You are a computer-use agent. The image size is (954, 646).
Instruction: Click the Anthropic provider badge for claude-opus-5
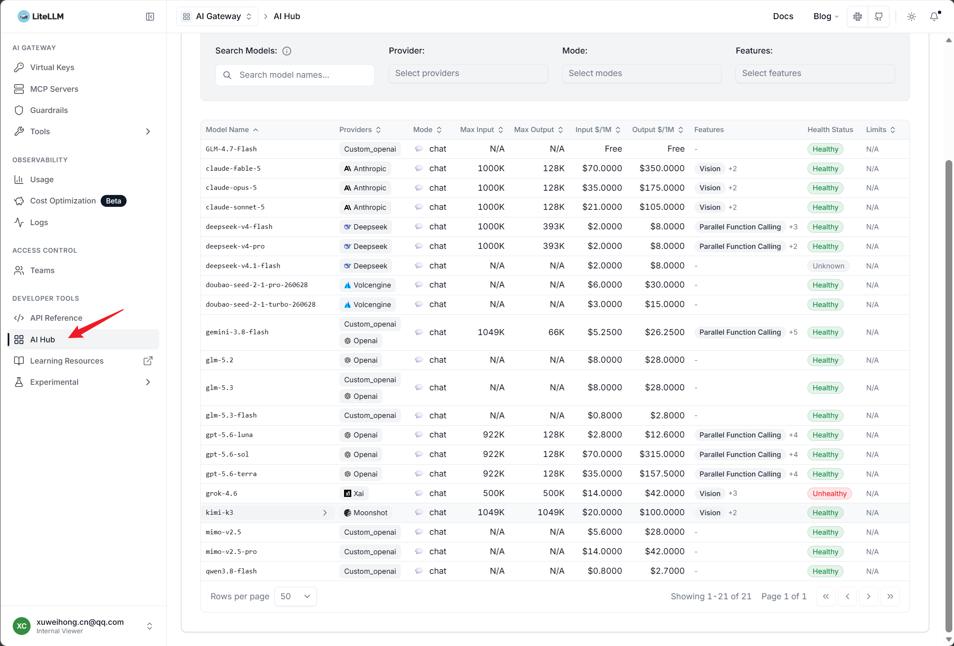[365, 188]
